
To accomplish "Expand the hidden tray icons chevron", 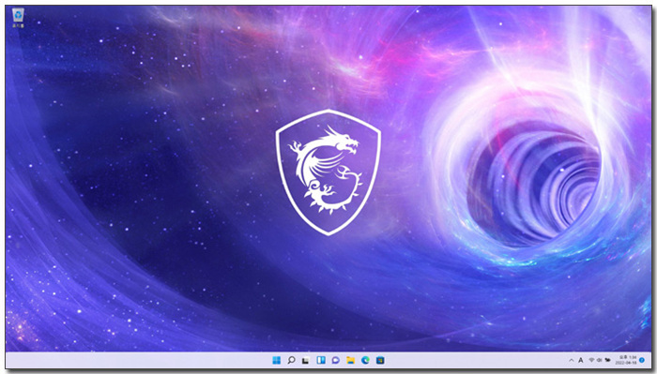I will pos(571,360).
